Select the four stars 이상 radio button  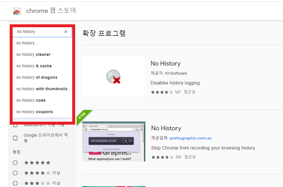[15, 173]
